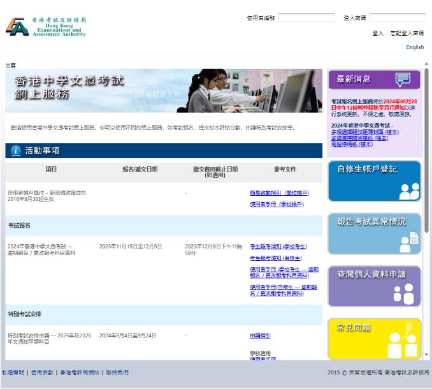Click the 使用者編號 input field
The height and width of the screenshot is (389, 432).
coord(306,18)
